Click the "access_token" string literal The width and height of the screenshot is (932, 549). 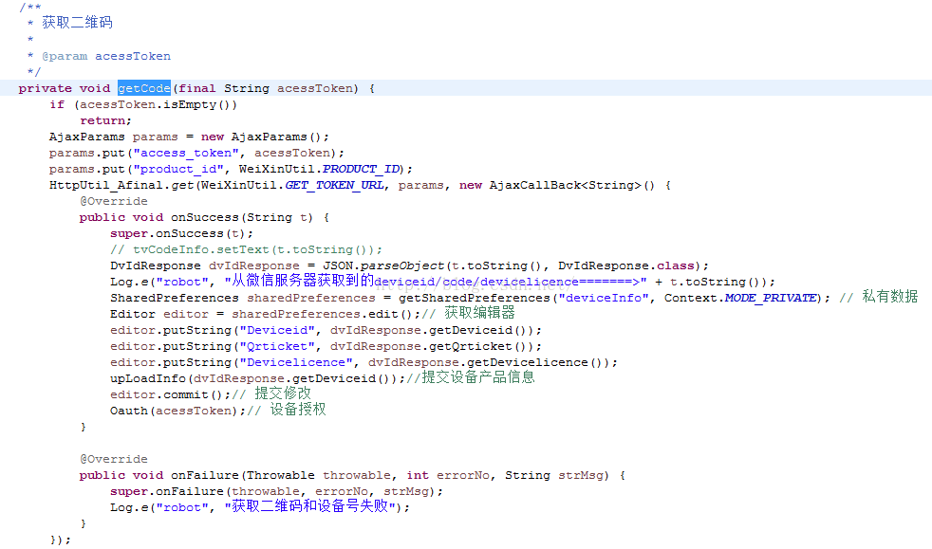click(185, 153)
